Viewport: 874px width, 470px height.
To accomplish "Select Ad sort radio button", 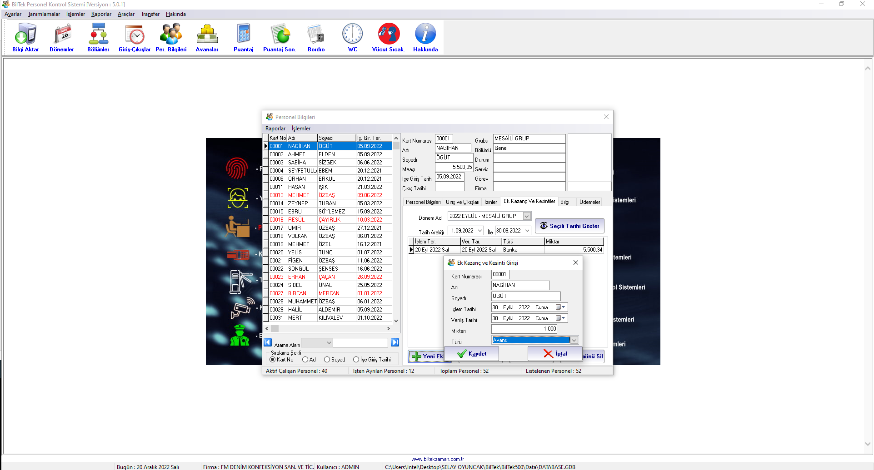I will [305, 360].
